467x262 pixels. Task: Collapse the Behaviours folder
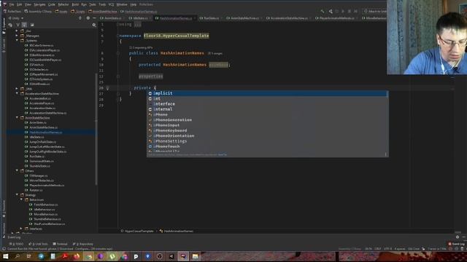[21, 199]
